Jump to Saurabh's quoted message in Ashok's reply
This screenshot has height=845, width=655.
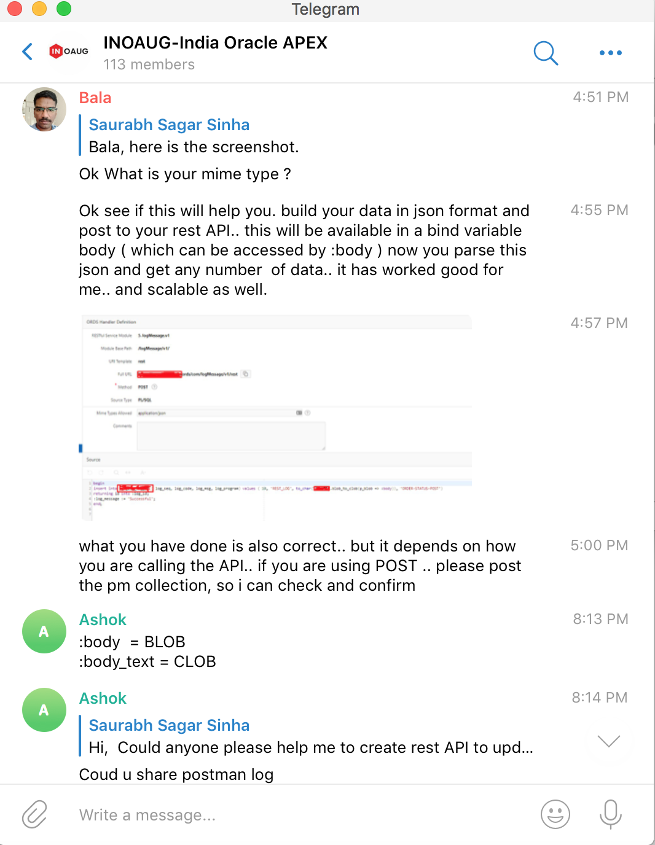click(x=307, y=736)
